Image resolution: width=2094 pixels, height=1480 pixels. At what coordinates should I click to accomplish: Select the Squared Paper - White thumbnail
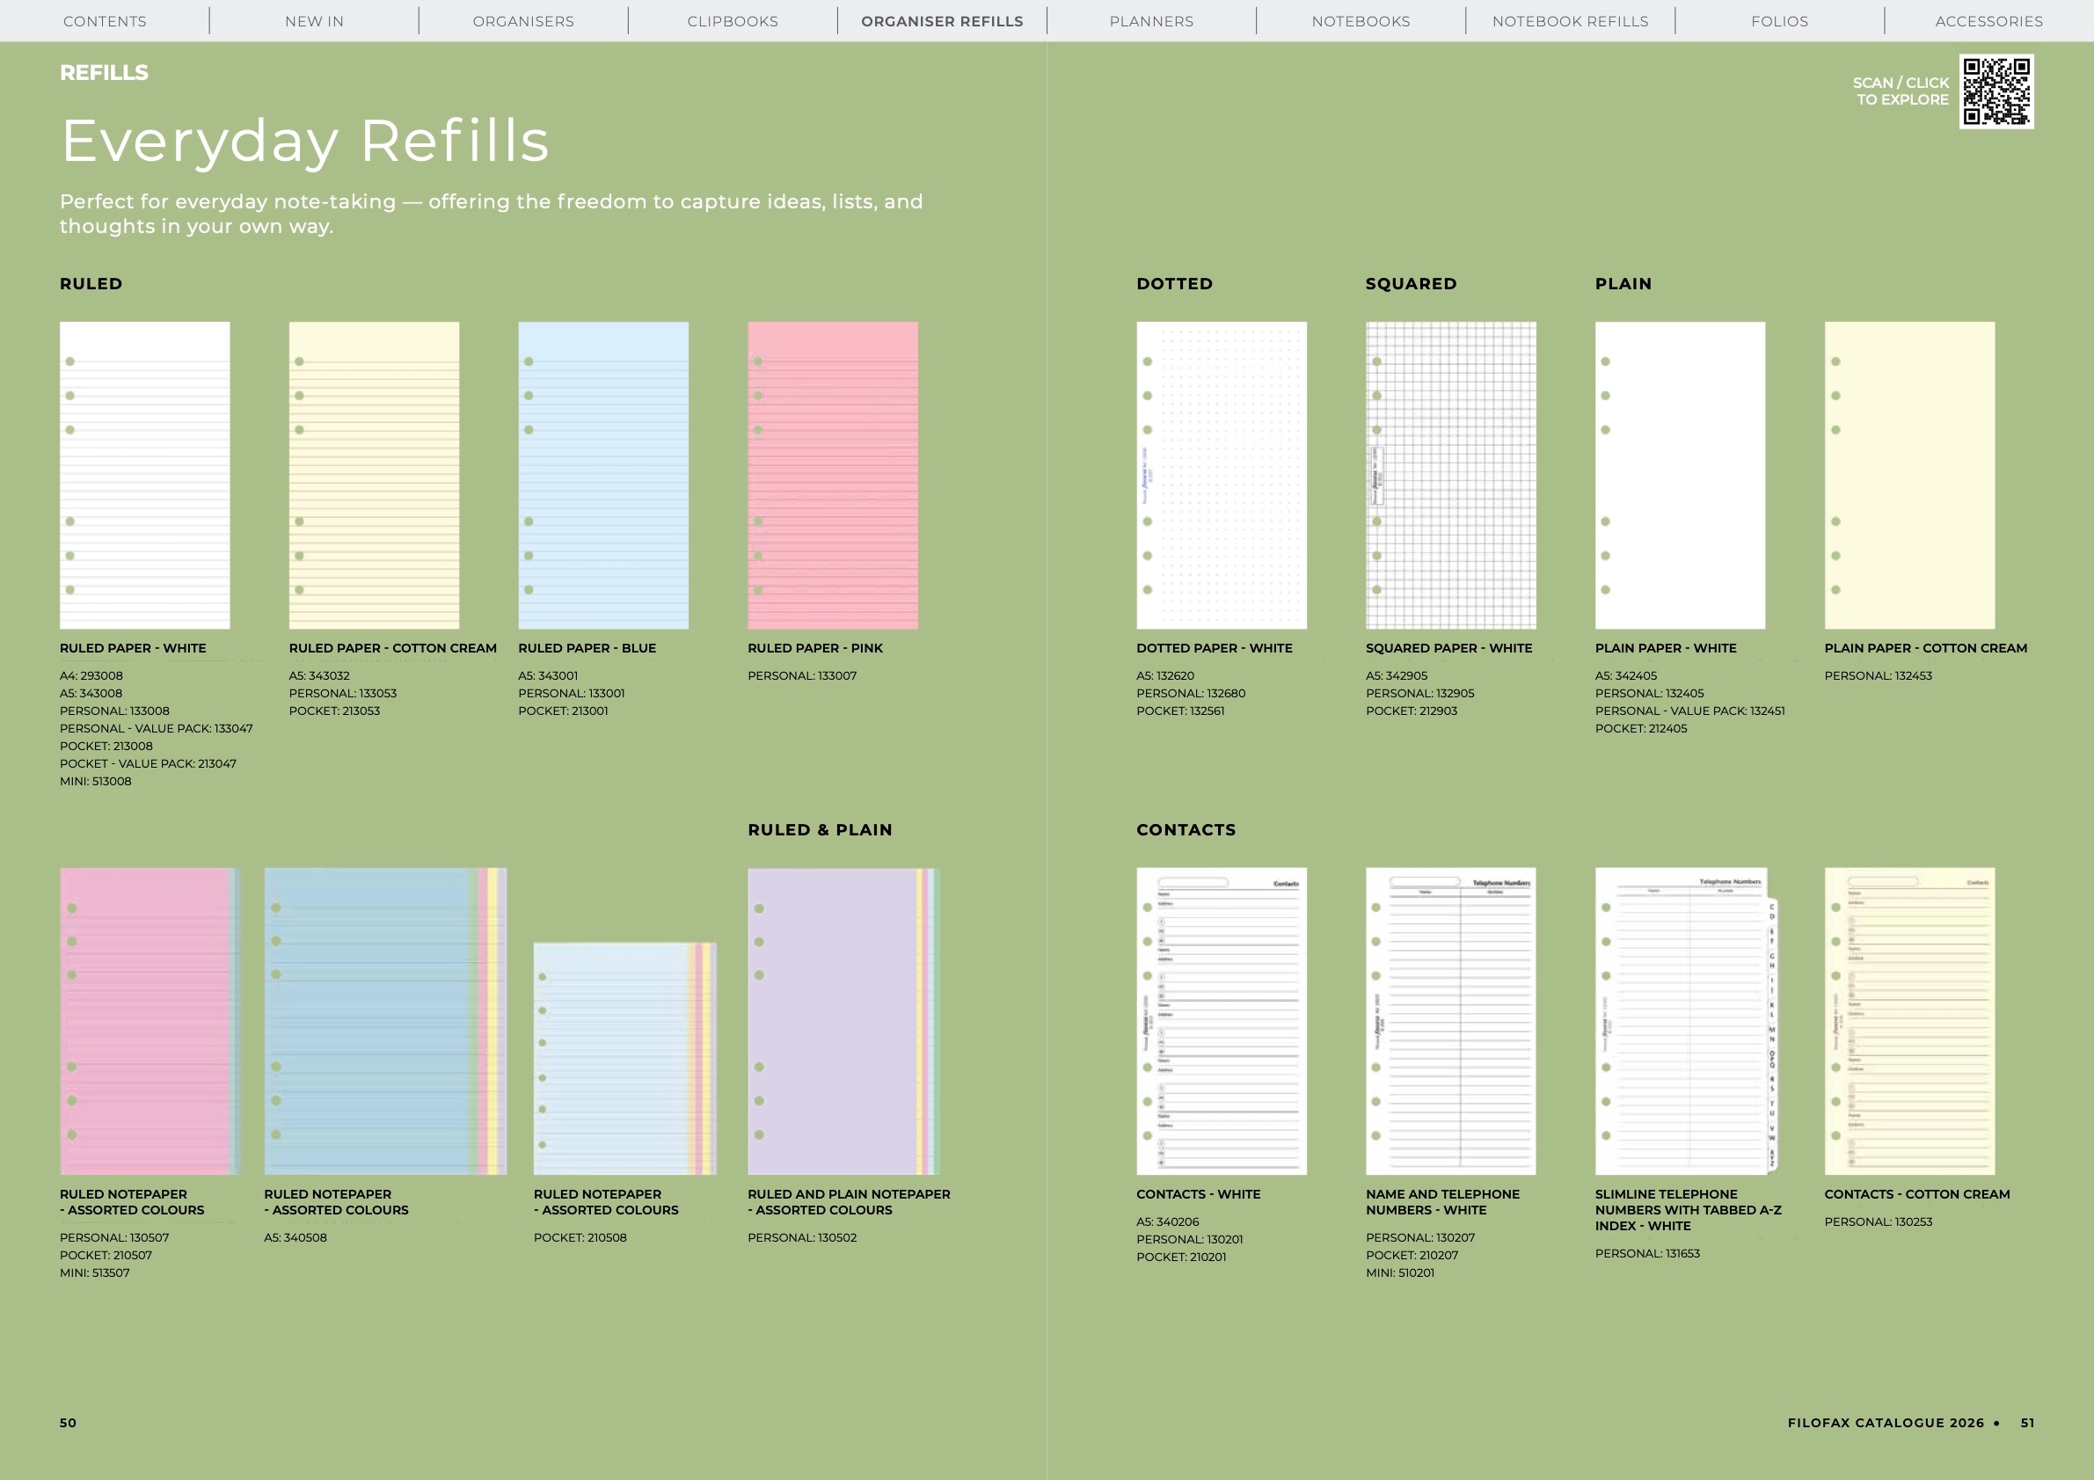(x=1450, y=474)
